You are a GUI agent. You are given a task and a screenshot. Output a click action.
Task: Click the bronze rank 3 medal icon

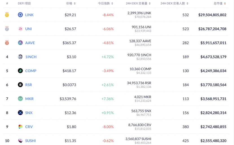[x=7, y=43]
